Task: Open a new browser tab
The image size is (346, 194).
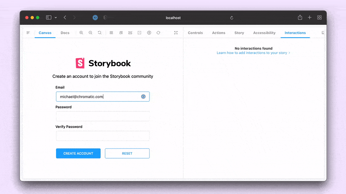Action: coord(310,17)
